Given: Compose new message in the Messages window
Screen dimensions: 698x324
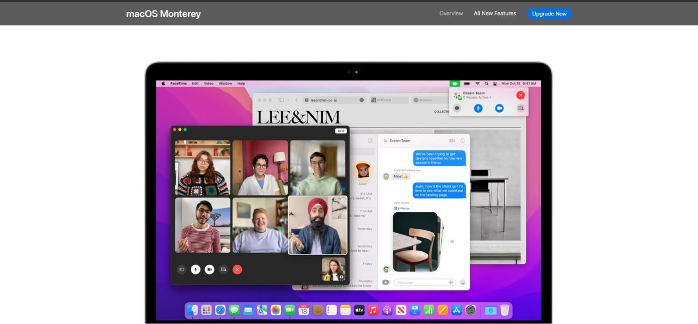Looking at the screenshot, I should [370, 141].
